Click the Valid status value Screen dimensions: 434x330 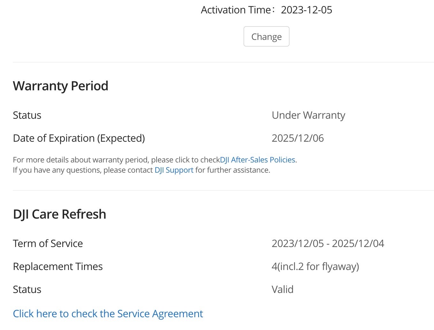click(x=282, y=289)
